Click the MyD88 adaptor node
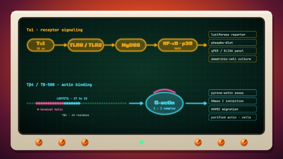The width and height of the screenshot is (283, 159). point(131,45)
